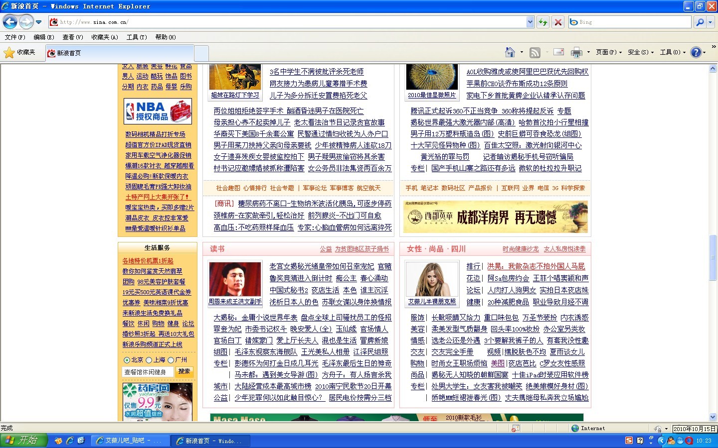718x448 pixels.
Task: Click the Sogou input method tray icon
Action: (629, 441)
